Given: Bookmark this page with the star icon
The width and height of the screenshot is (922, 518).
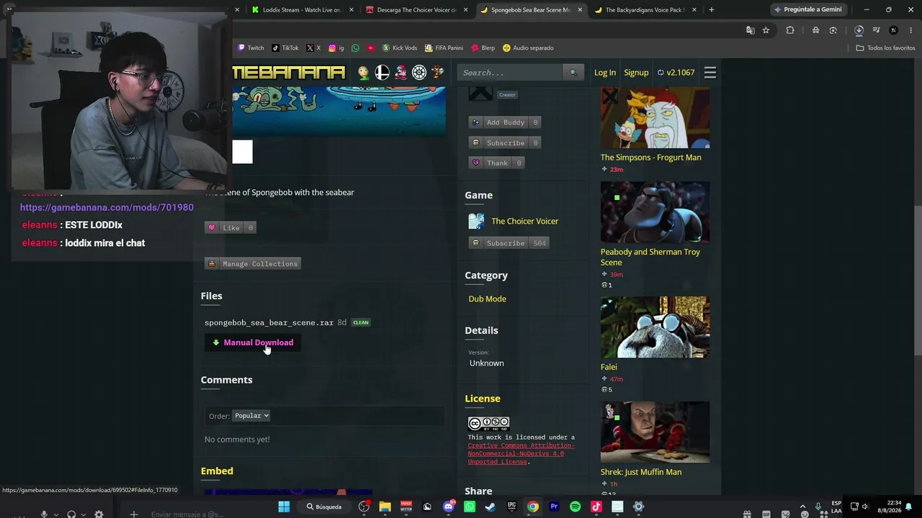Looking at the screenshot, I should [766, 30].
